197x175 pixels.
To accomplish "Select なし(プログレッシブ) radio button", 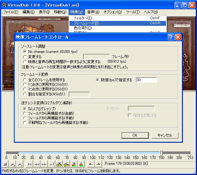I will point(39,109).
